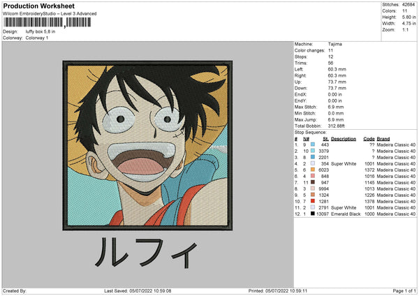Click the Machine value Tajima

(335, 44)
